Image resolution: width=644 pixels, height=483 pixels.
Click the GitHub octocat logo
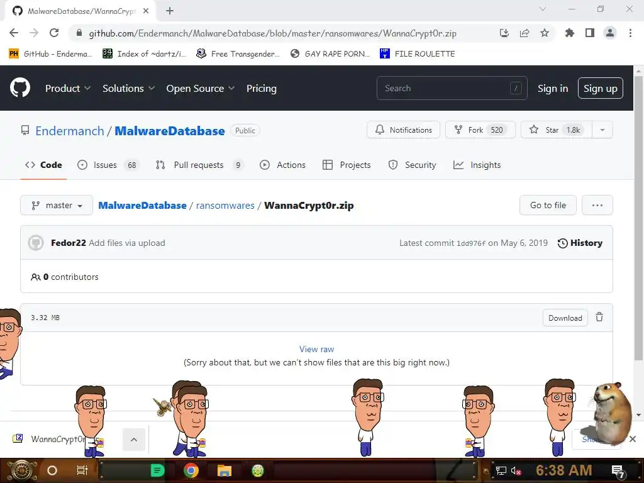pyautogui.click(x=19, y=87)
